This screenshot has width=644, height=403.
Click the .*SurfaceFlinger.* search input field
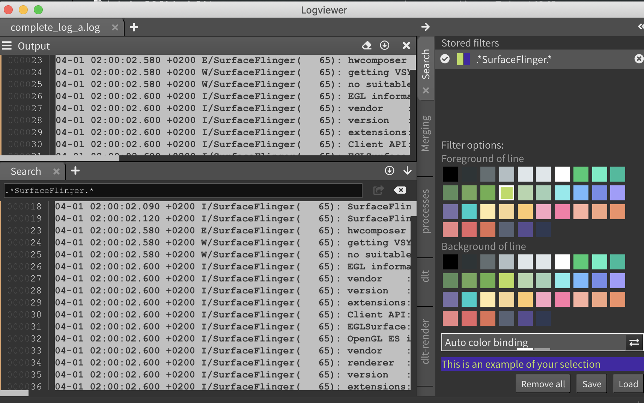click(180, 190)
